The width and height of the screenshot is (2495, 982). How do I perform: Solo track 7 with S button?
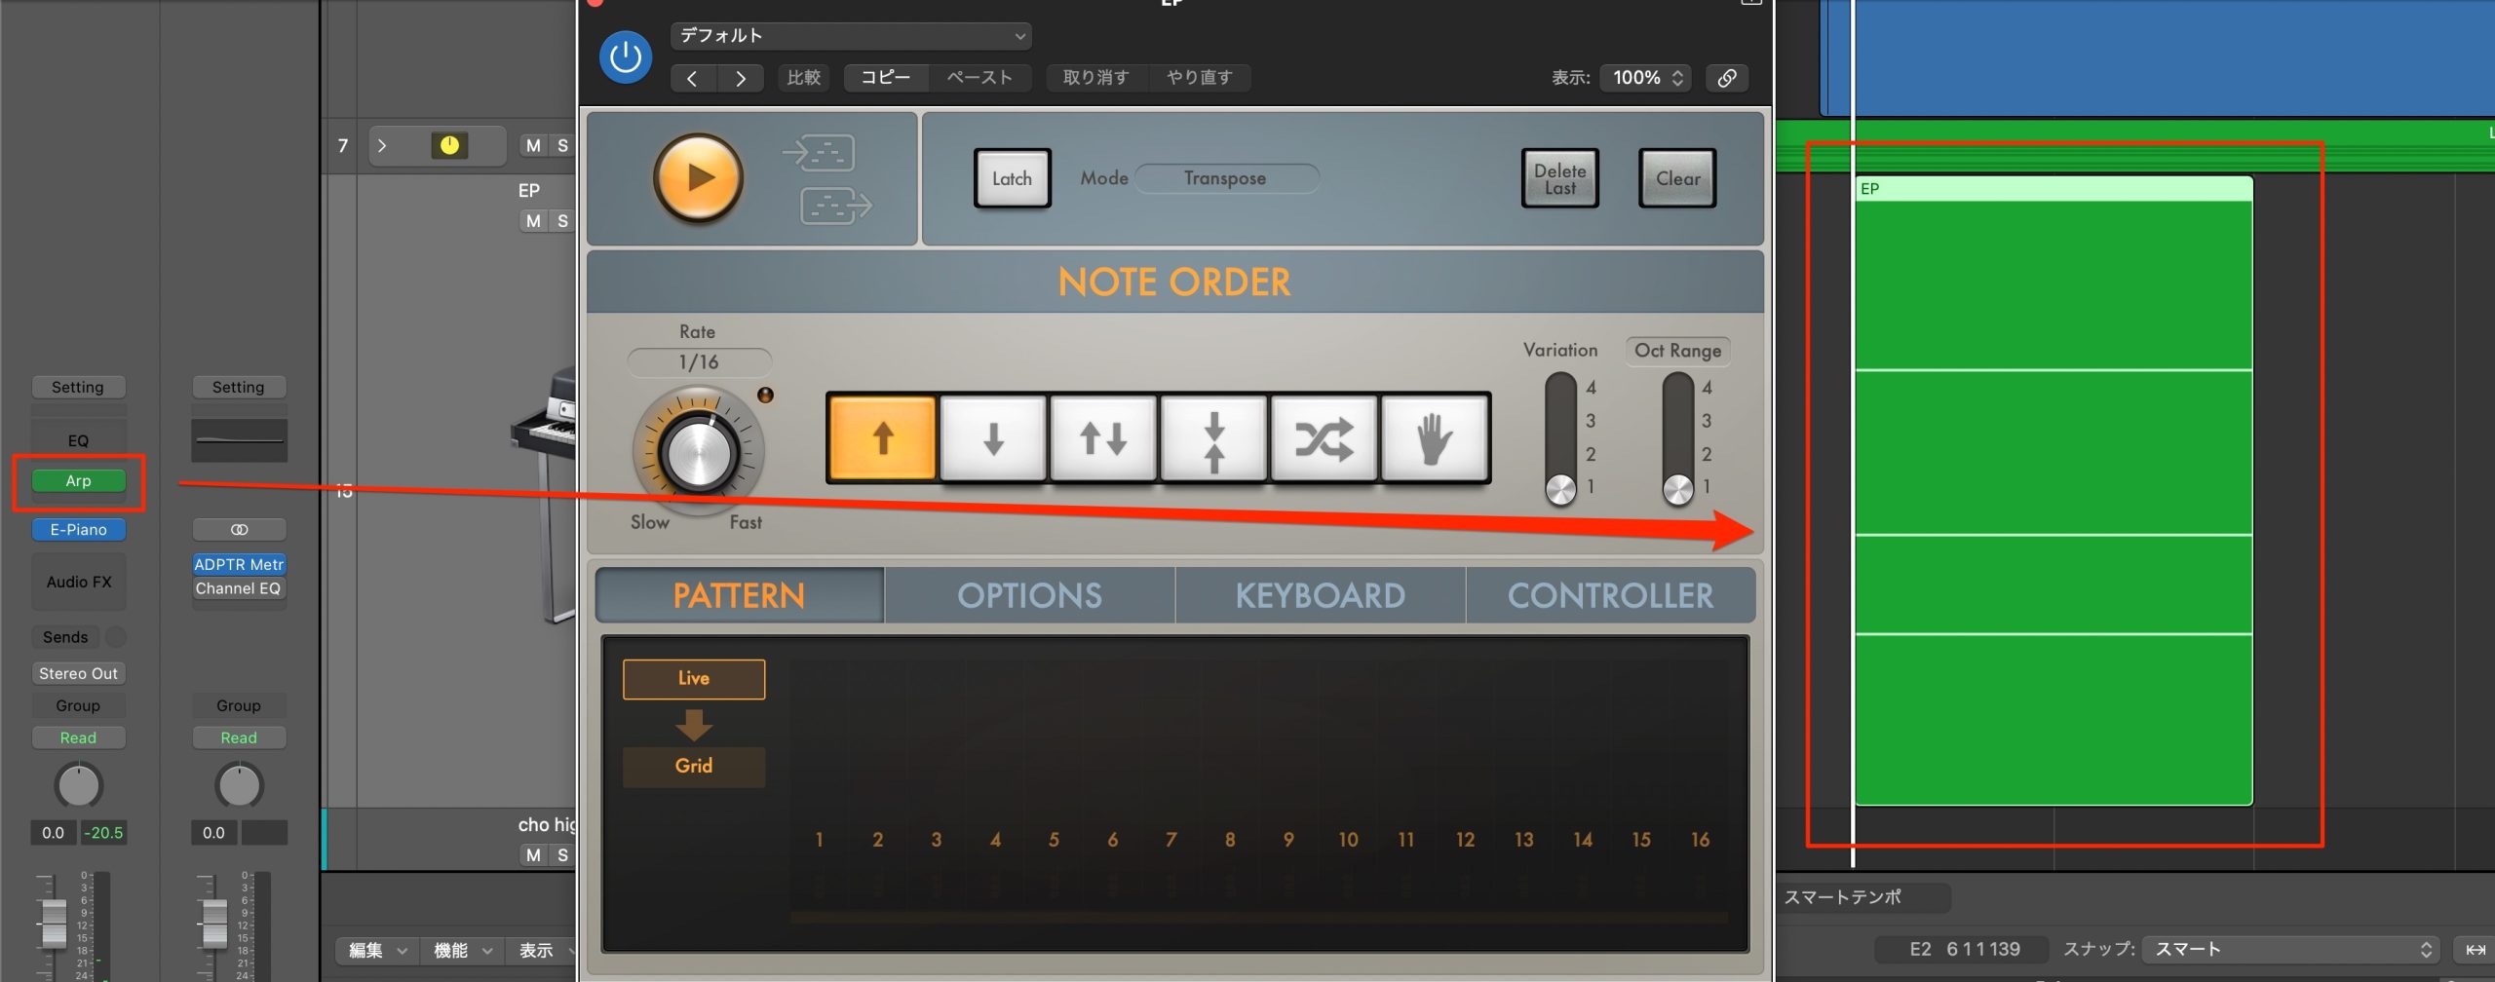[x=562, y=146]
